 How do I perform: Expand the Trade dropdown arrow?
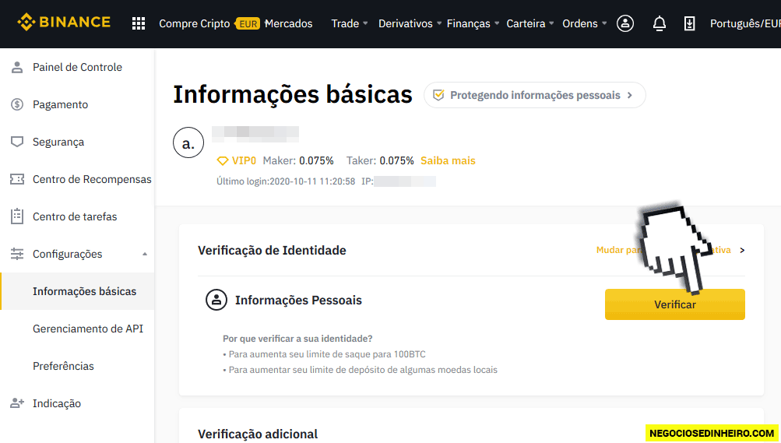(365, 23)
